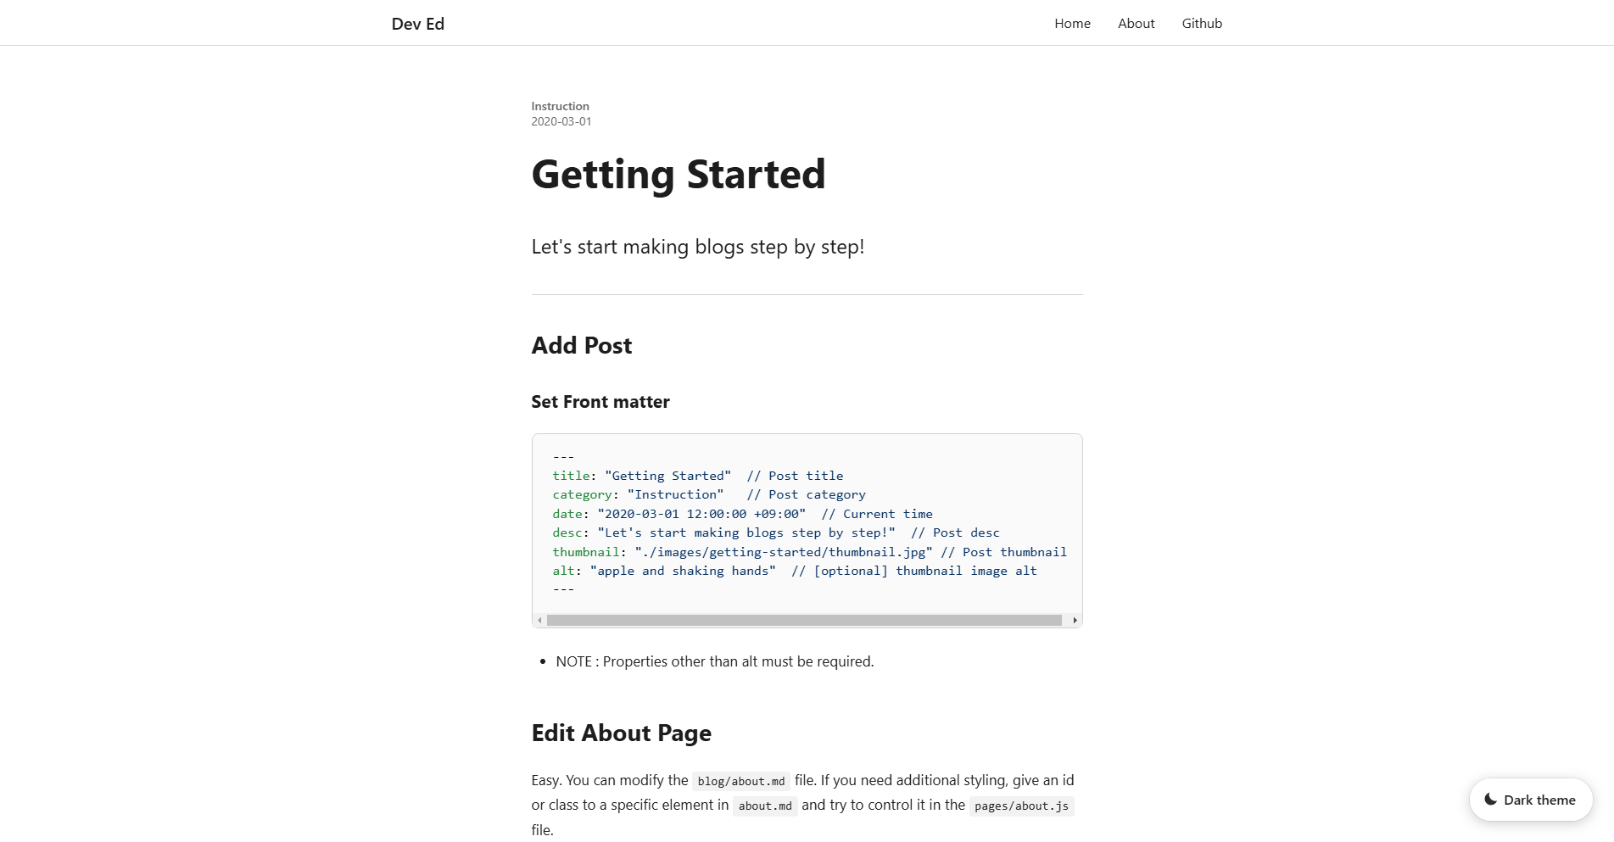Click the Add Post heading
1614x842 pixels.
click(x=581, y=346)
